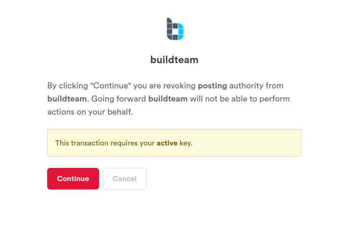Click the "authority from" text
This screenshot has width=358, height=233.
coord(256,86)
